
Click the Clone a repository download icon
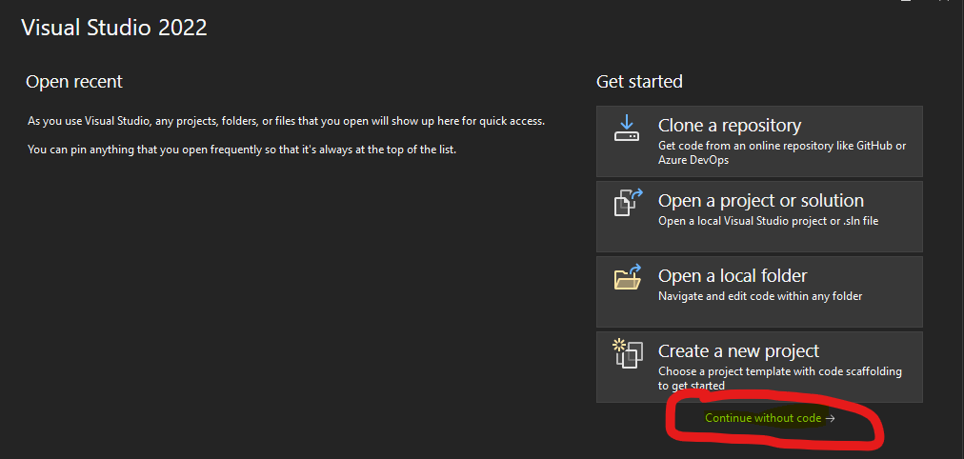coord(627,128)
